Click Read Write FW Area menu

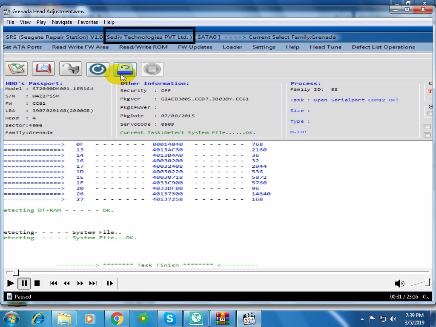[x=80, y=47]
